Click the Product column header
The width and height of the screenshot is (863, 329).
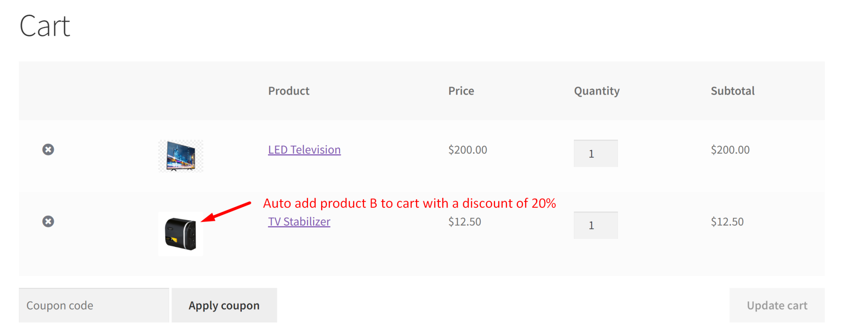[x=289, y=90]
